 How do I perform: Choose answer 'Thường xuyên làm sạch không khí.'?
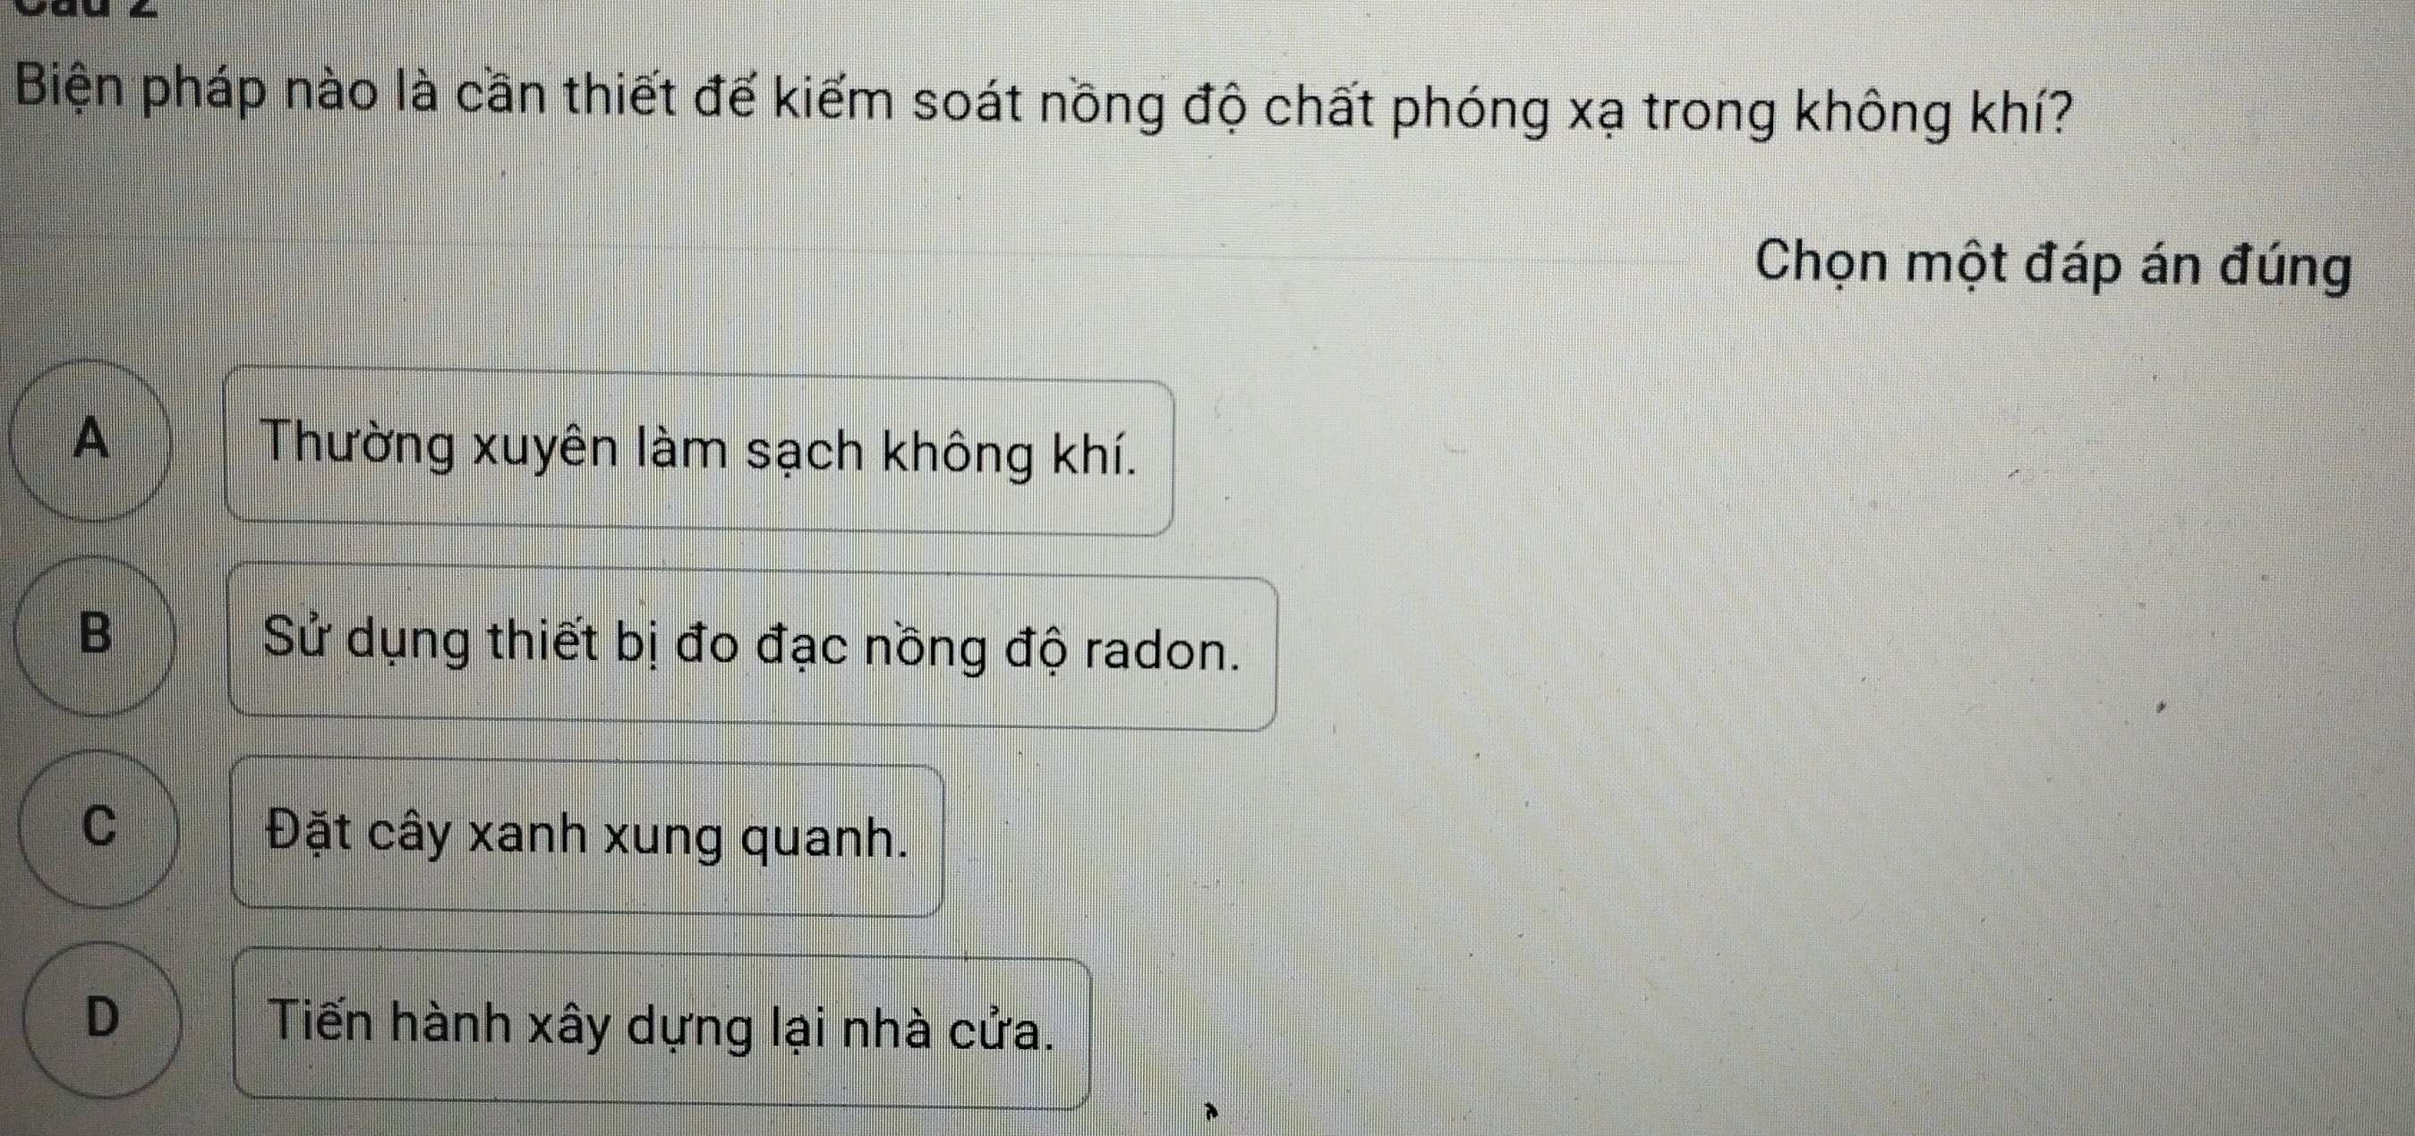(699, 454)
